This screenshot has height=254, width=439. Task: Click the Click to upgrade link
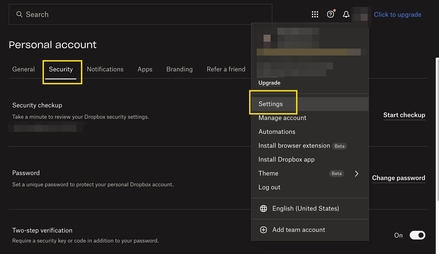(398, 15)
